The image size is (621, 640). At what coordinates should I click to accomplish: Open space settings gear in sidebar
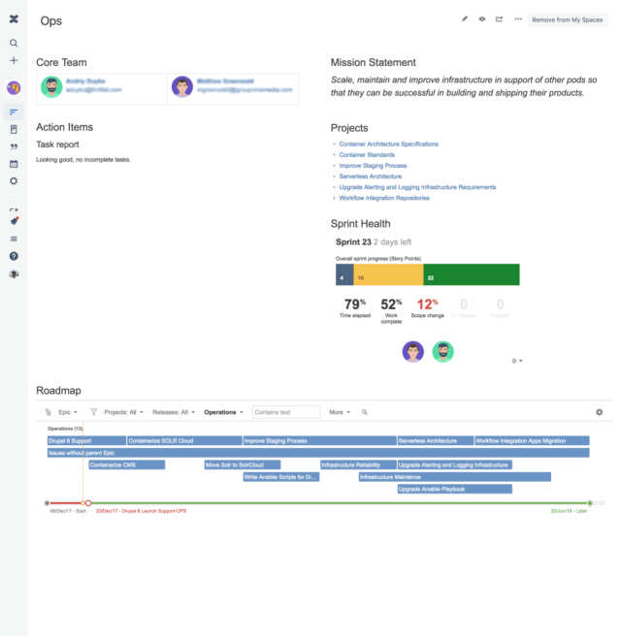(14, 180)
